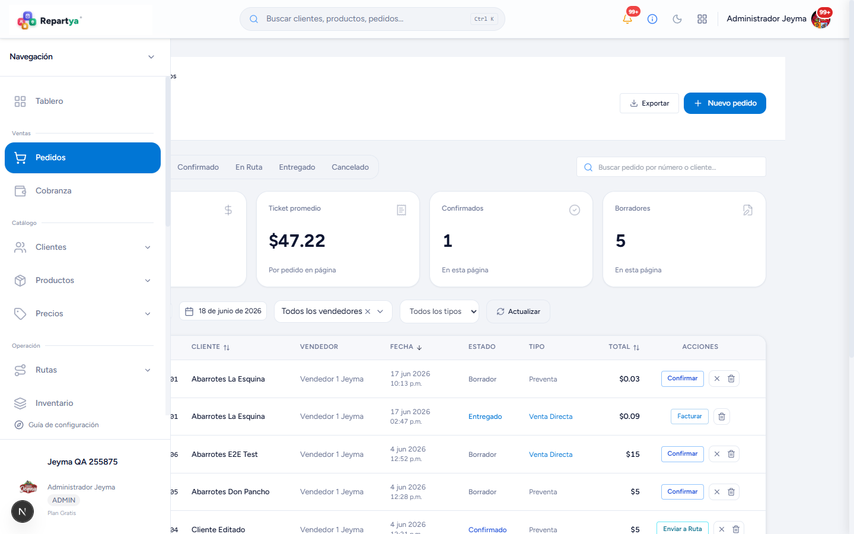Expand the Rutas submenu
The height and width of the screenshot is (534, 854).
coord(148,370)
